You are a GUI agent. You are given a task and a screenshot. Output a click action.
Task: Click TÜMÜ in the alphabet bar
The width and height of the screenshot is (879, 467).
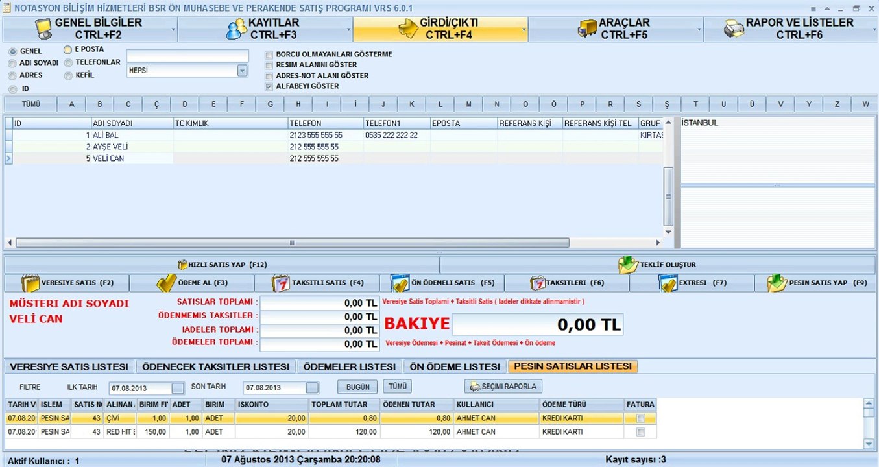click(30, 104)
